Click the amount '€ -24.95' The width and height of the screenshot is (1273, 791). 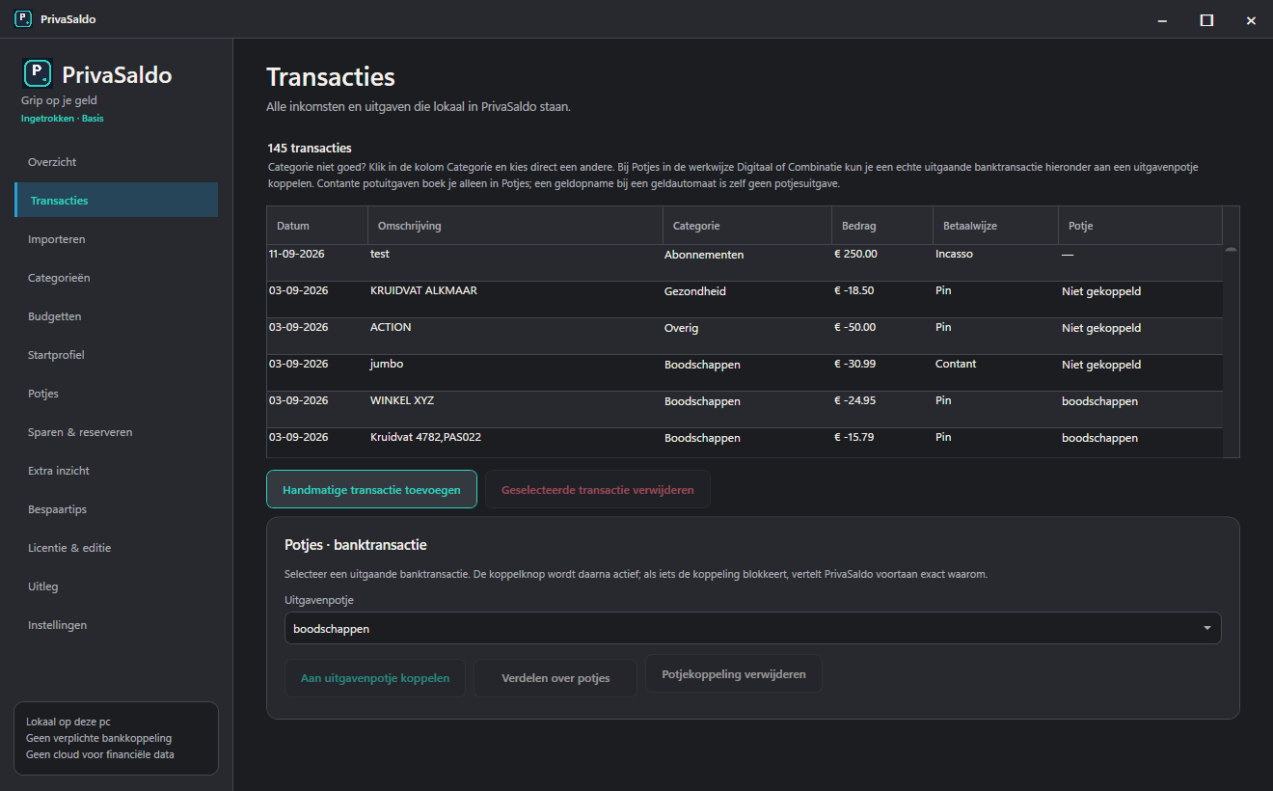[x=854, y=400]
